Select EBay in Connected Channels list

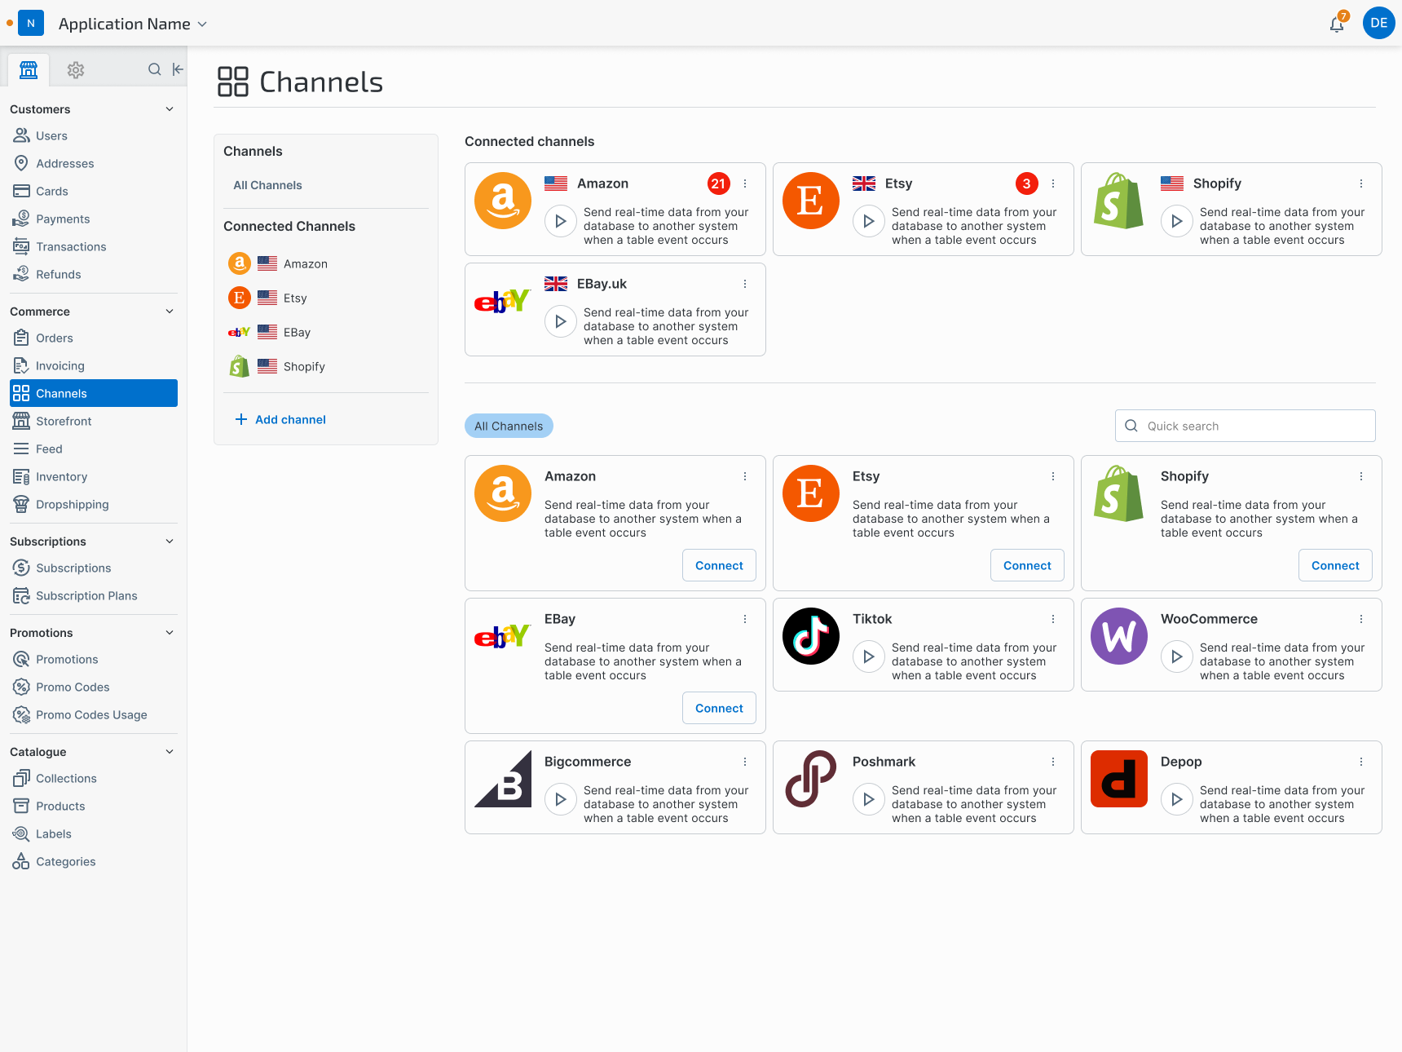[326, 332]
